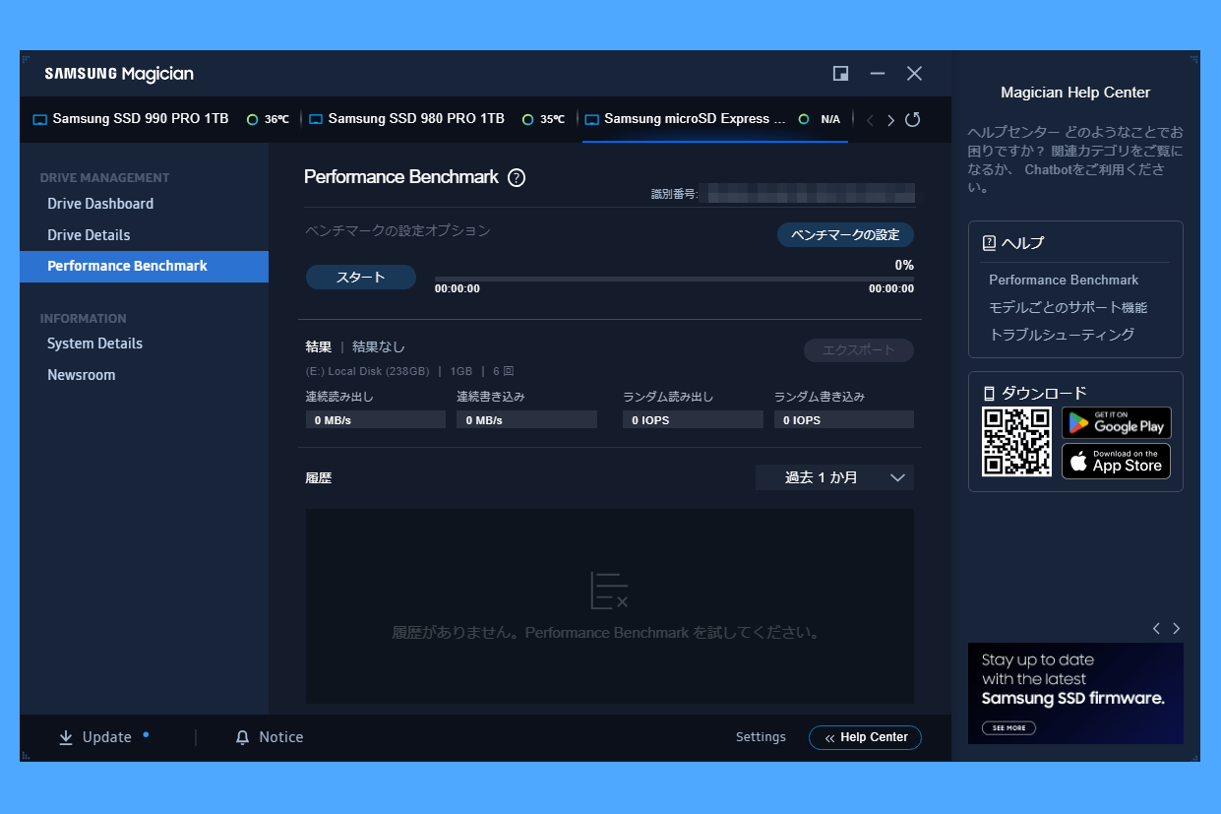Click the compact window mode icon

coord(840,74)
